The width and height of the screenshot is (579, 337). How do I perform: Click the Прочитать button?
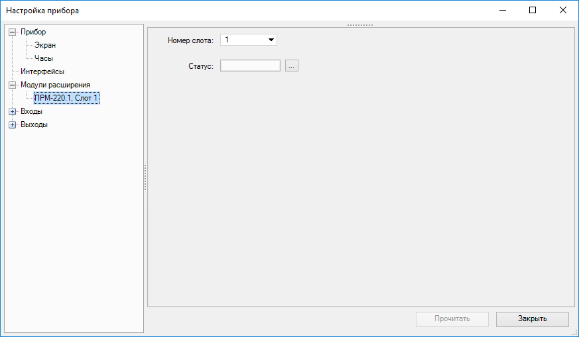(x=452, y=319)
